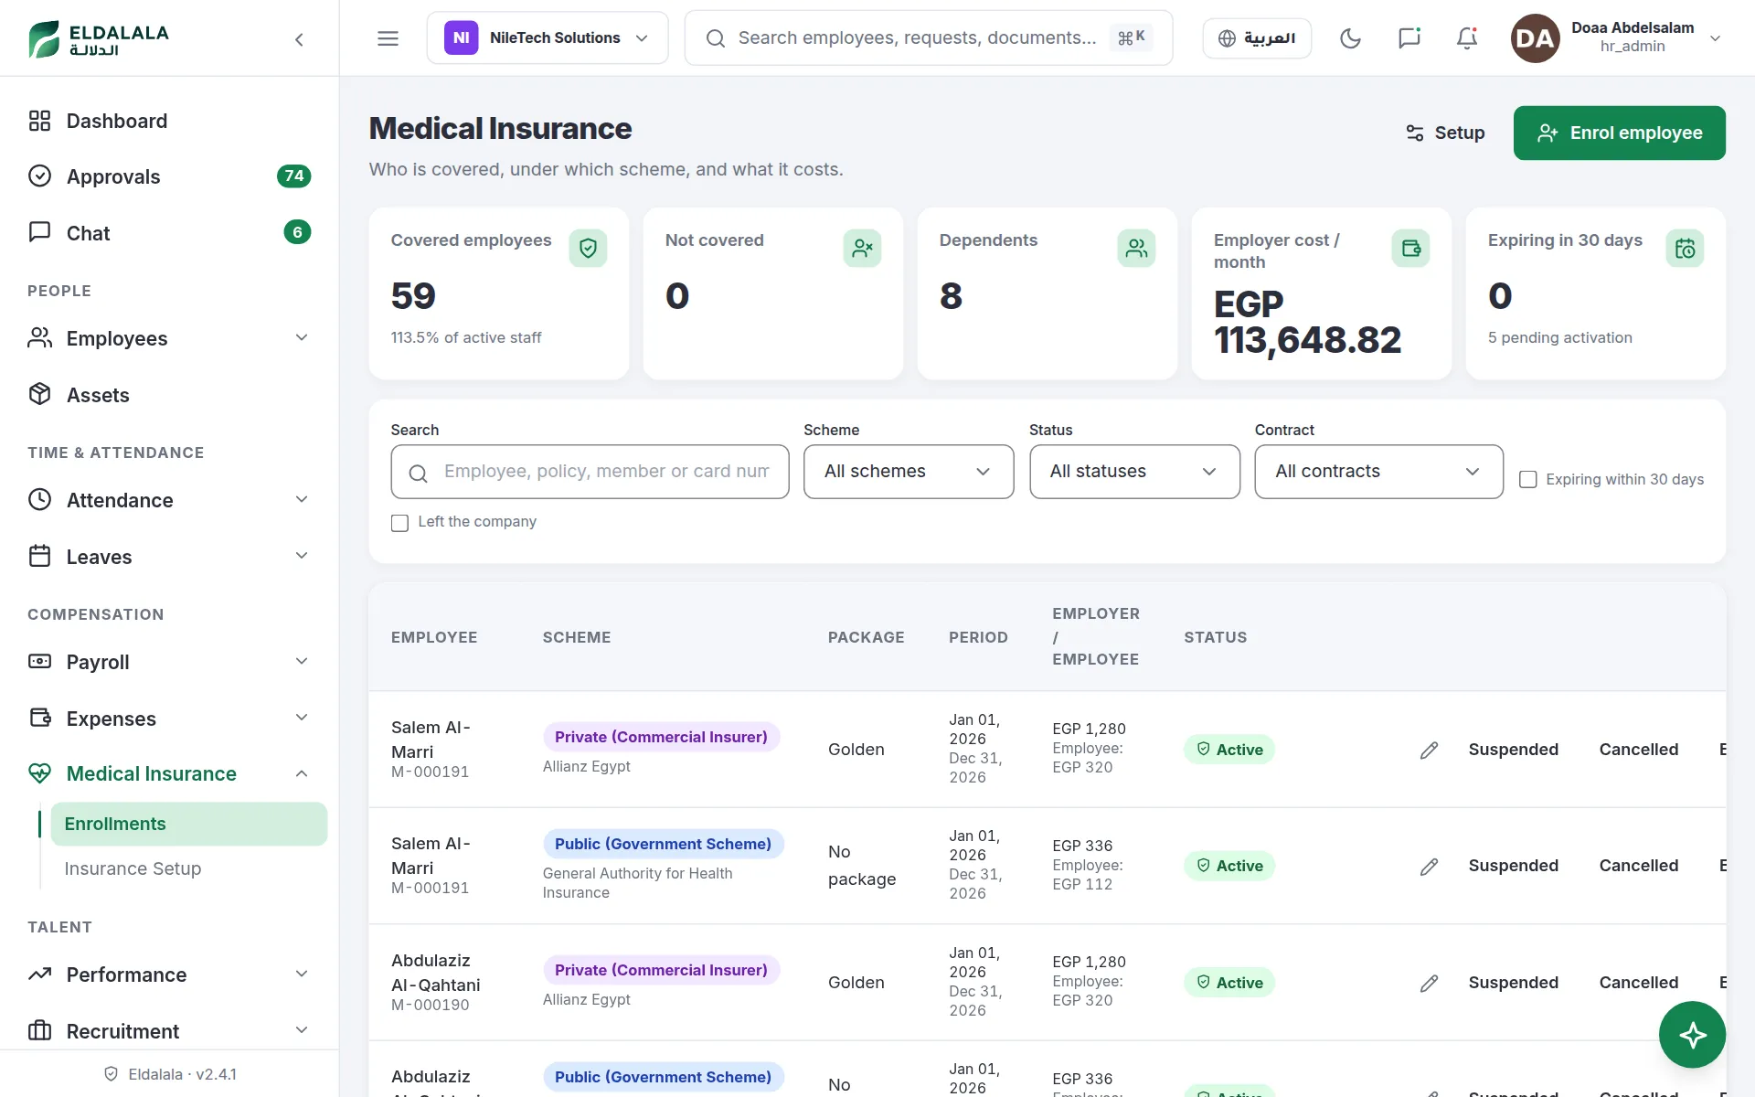Image resolution: width=1755 pixels, height=1097 pixels.
Task: Collapse the sidebar with the left chevron
Action: pyautogui.click(x=299, y=39)
